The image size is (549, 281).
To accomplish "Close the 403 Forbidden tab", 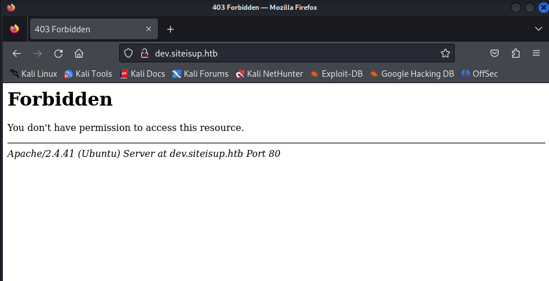I will (149, 29).
